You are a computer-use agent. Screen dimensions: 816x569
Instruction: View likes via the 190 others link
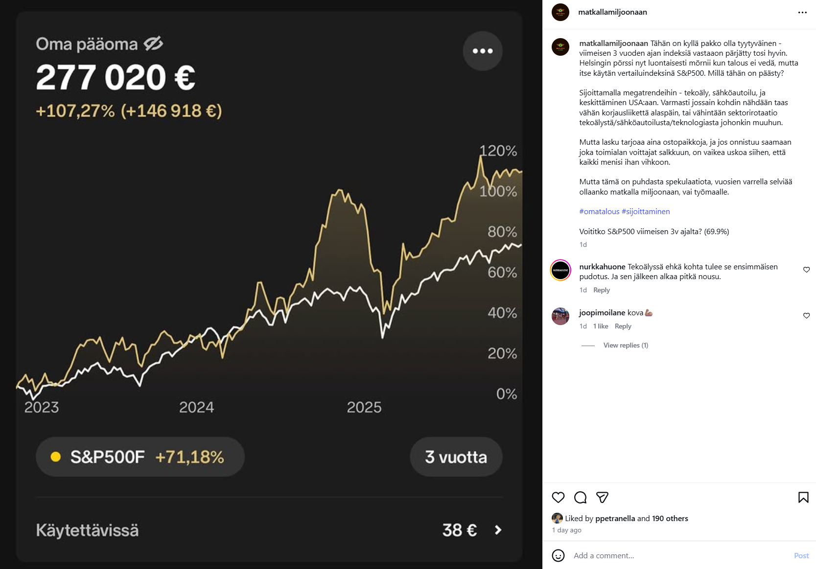[x=670, y=518]
